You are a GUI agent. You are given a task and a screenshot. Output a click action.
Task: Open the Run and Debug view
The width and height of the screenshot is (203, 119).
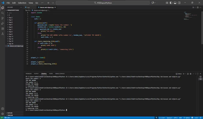[x=2, y=24]
